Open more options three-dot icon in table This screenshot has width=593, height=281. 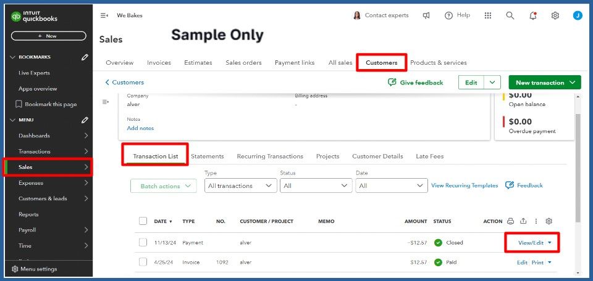point(536,221)
